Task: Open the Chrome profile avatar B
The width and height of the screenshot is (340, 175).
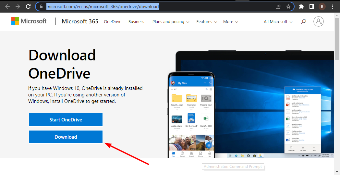Action: (322, 7)
